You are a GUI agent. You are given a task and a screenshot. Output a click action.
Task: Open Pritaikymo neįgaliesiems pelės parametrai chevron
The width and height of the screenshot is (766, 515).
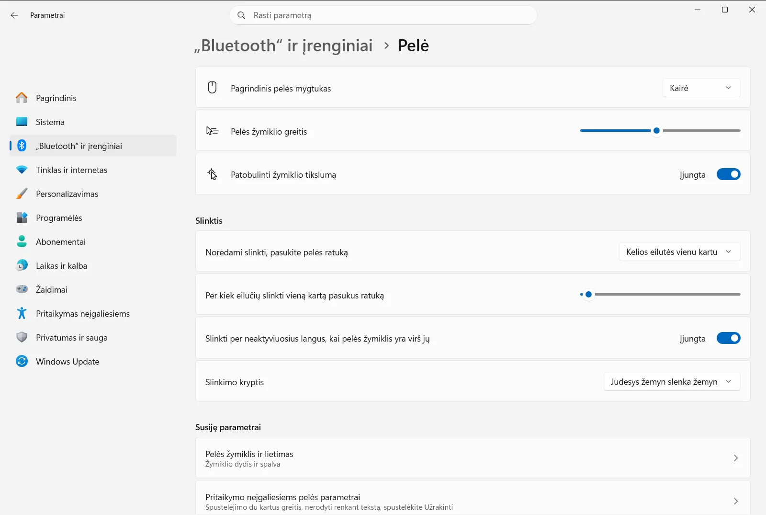[736, 501]
